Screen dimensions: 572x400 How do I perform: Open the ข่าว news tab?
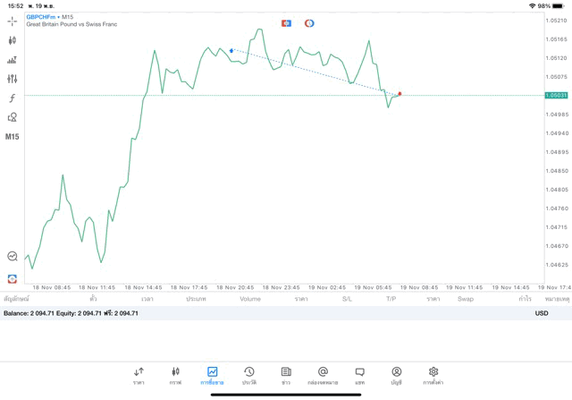tap(286, 375)
